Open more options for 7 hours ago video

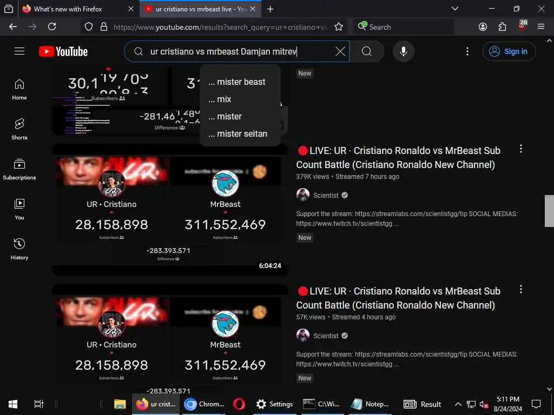click(521, 149)
